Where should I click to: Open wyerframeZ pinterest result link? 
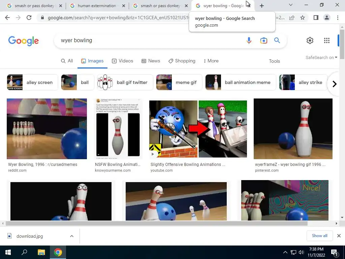pos(290,165)
